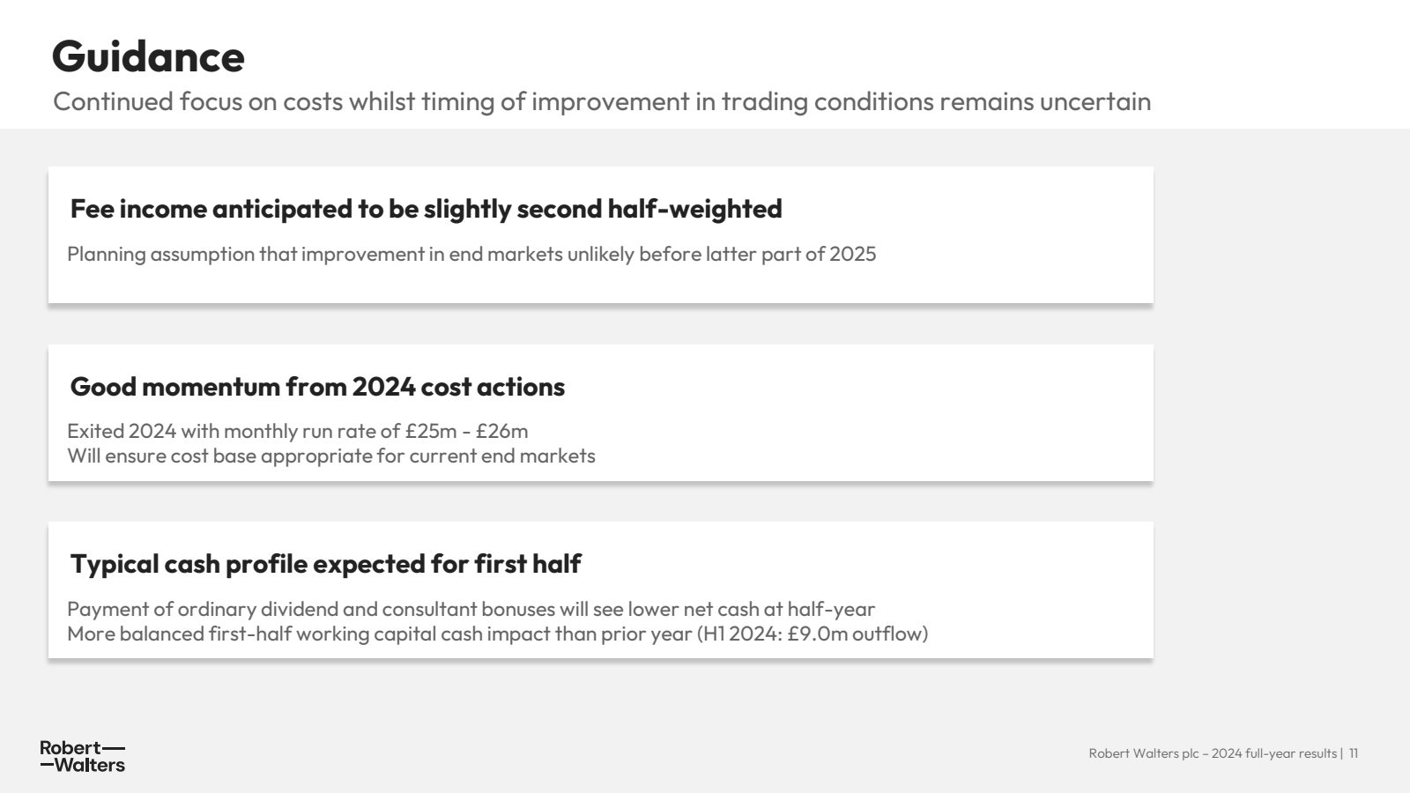Click the 'trading conditions remains uncertain' phrase
Screen dimensions: 1410x793
coord(936,101)
